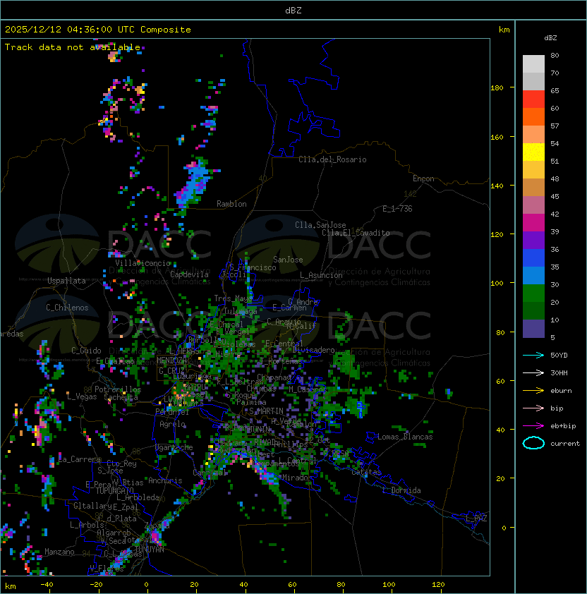Click the 'L_Dormida' map label
This screenshot has width=587, height=594.
401,490
